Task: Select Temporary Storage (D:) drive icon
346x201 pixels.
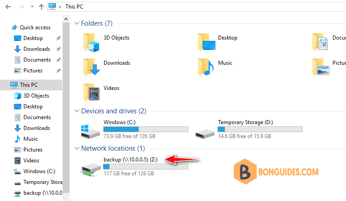Action: click(205, 134)
